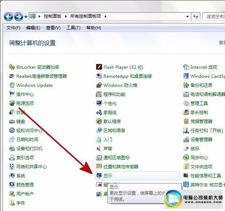225x211 pixels.
Task: Focus the Control Panel search box
Action: pyautogui.click(x=214, y=17)
